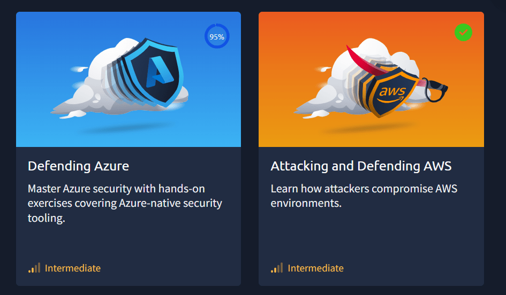Click the Intermediate label on the Azure card
This screenshot has height=295, width=506.
(73, 268)
